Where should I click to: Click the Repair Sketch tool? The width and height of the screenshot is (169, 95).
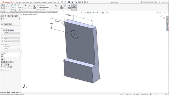tap(61, 7)
